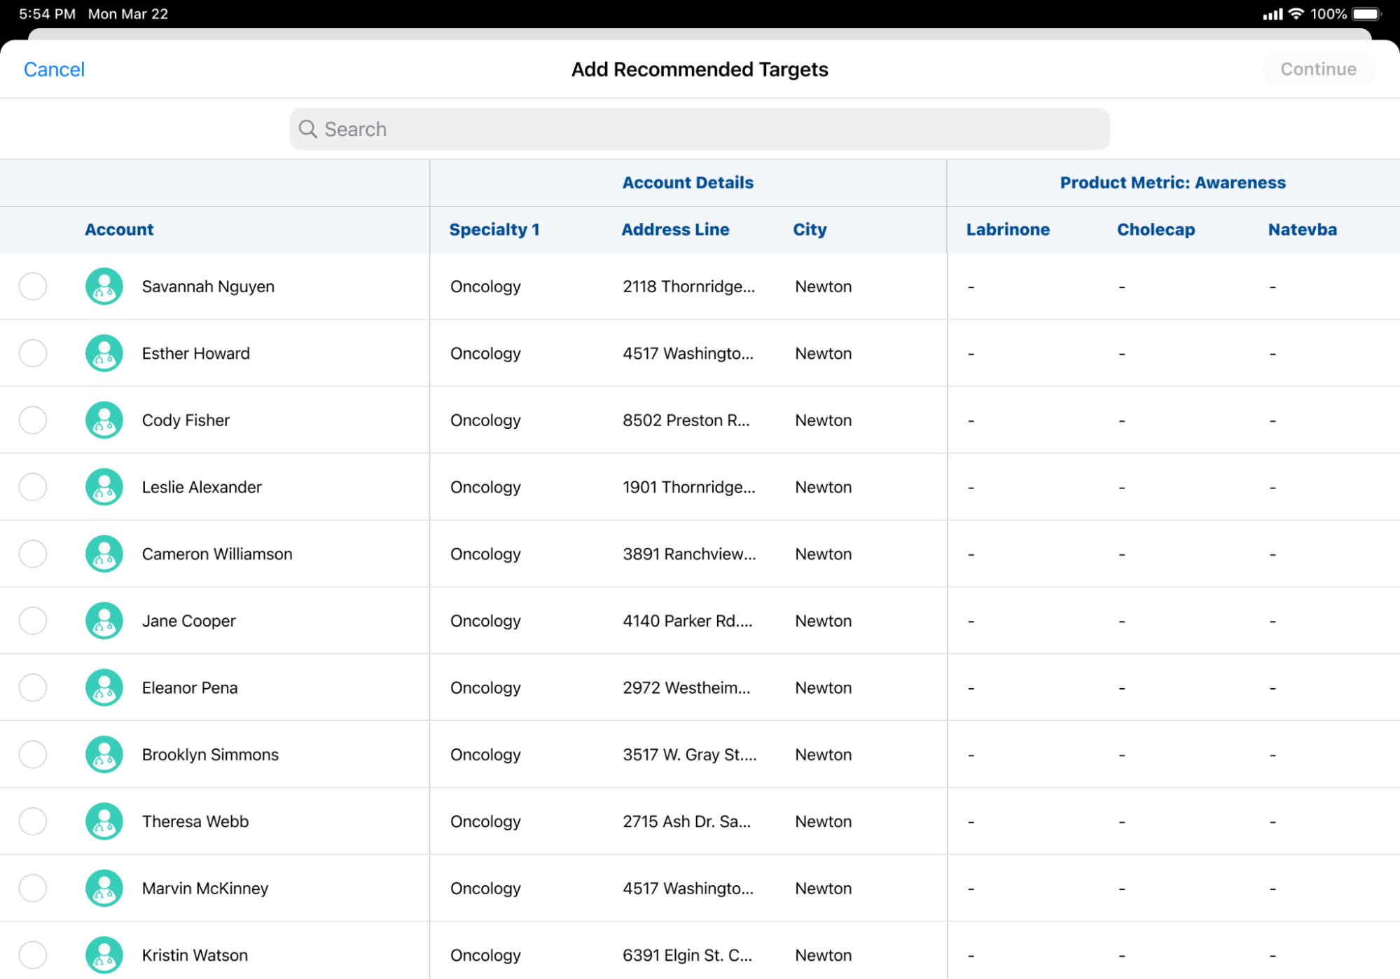Click Brooklyn Simmons's doctor avatar icon
The width and height of the screenshot is (1400, 979).
pos(104,755)
